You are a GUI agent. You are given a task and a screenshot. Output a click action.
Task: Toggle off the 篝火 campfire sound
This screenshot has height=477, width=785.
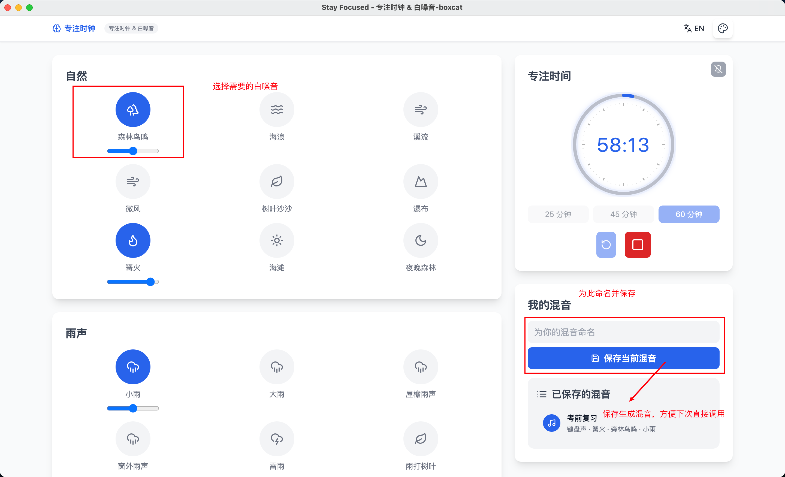pos(133,241)
